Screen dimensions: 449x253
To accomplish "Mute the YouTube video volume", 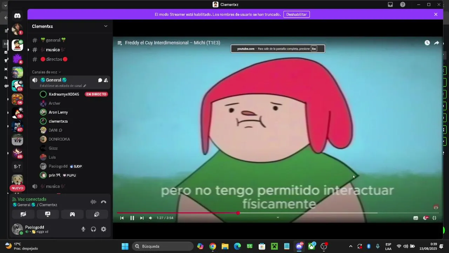I will [150, 218].
